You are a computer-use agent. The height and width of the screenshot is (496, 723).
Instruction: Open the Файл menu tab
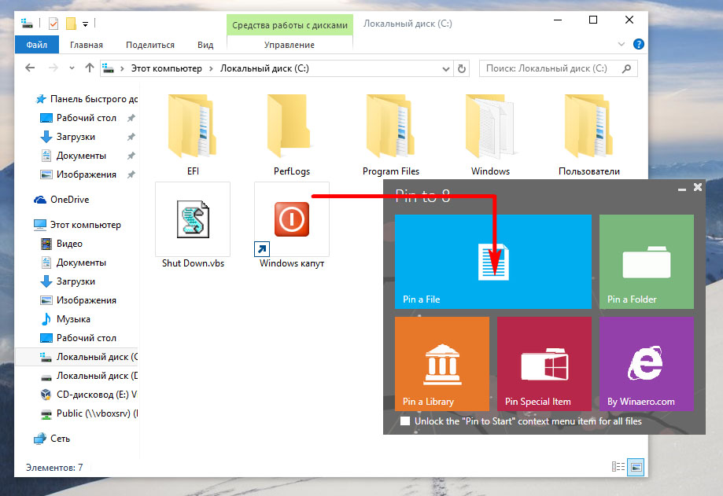(37, 45)
